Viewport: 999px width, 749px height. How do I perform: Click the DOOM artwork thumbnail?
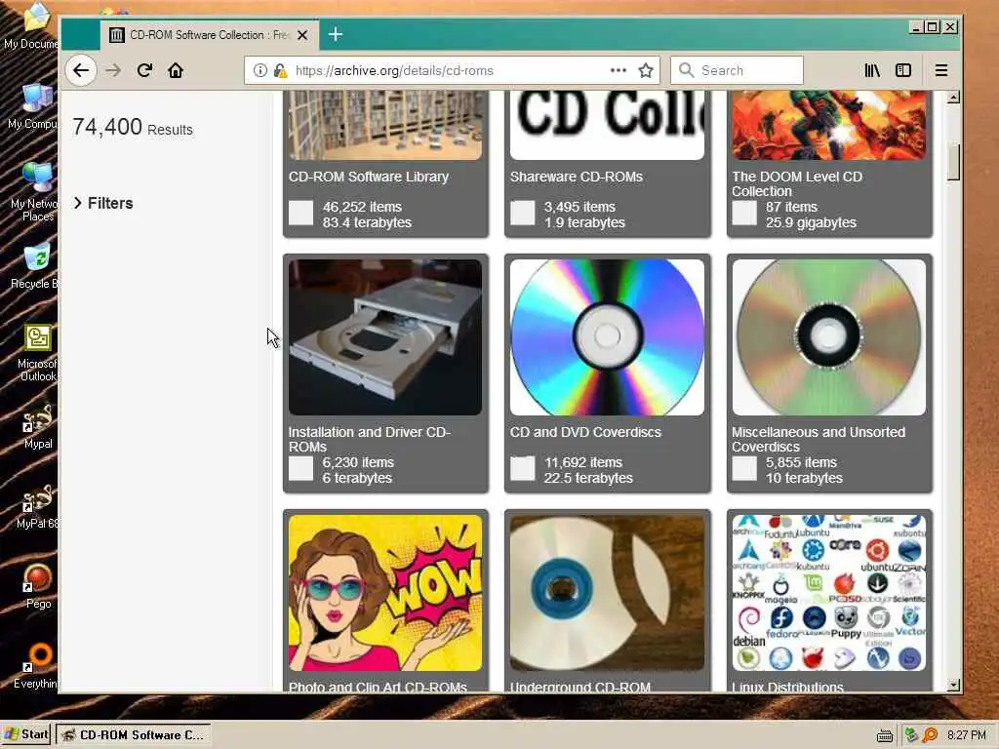coord(829,125)
